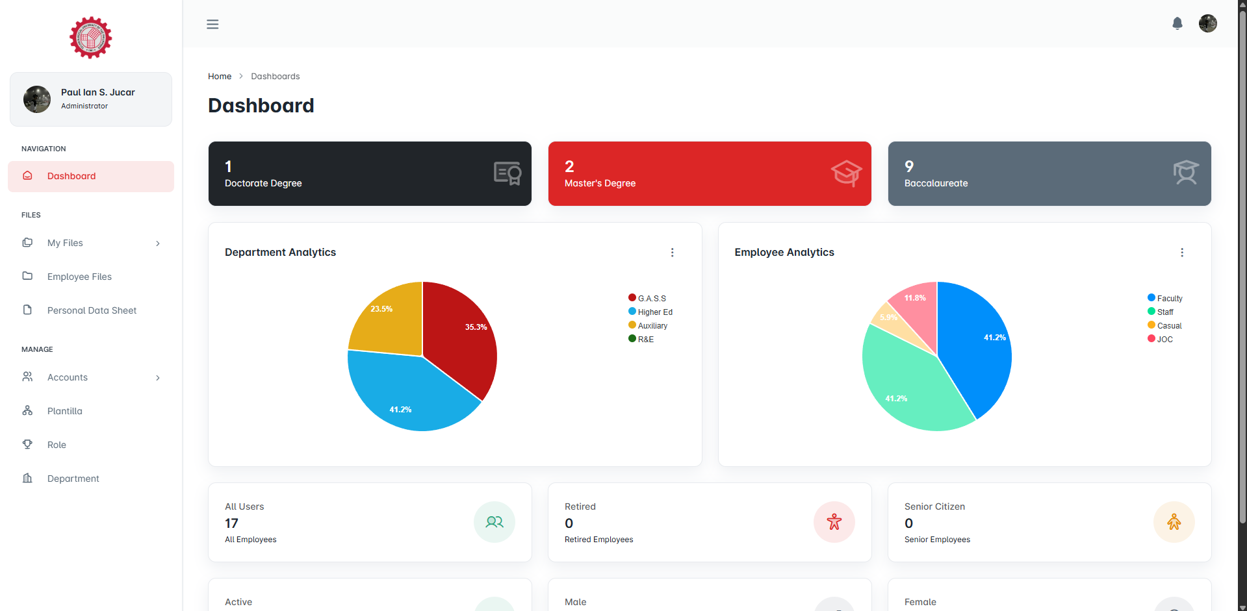Click the Role trophy icon
The height and width of the screenshot is (611, 1247).
[x=27, y=444]
